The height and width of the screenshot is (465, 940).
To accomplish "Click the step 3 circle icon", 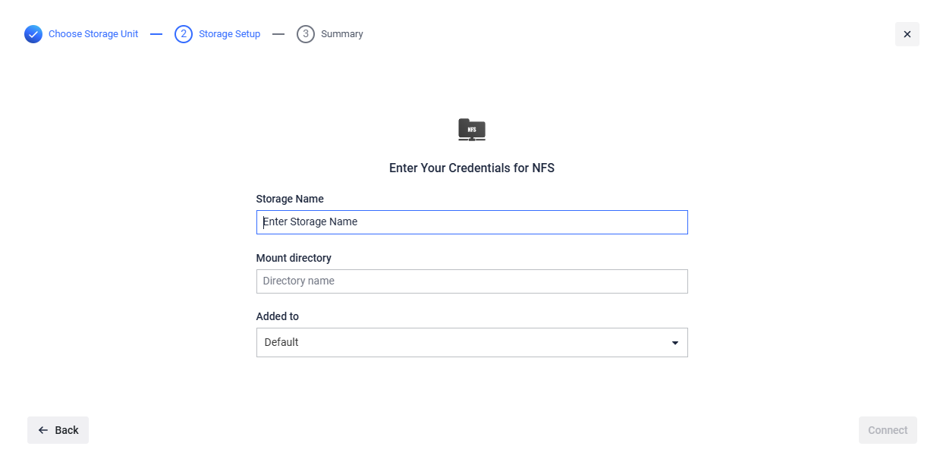I will [306, 34].
